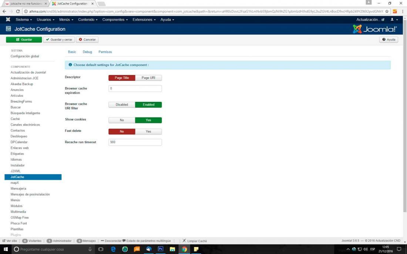Open the action center notification icon
This screenshot has width=407, height=254.
[x=399, y=249]
